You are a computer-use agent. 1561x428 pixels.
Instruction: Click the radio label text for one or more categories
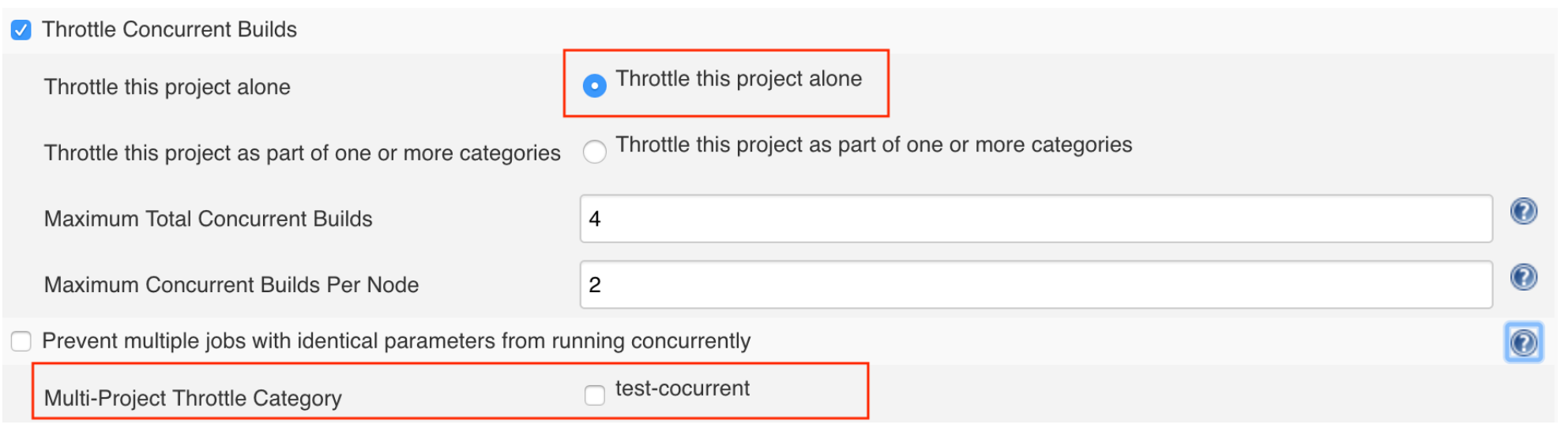[x=874, y=145]
